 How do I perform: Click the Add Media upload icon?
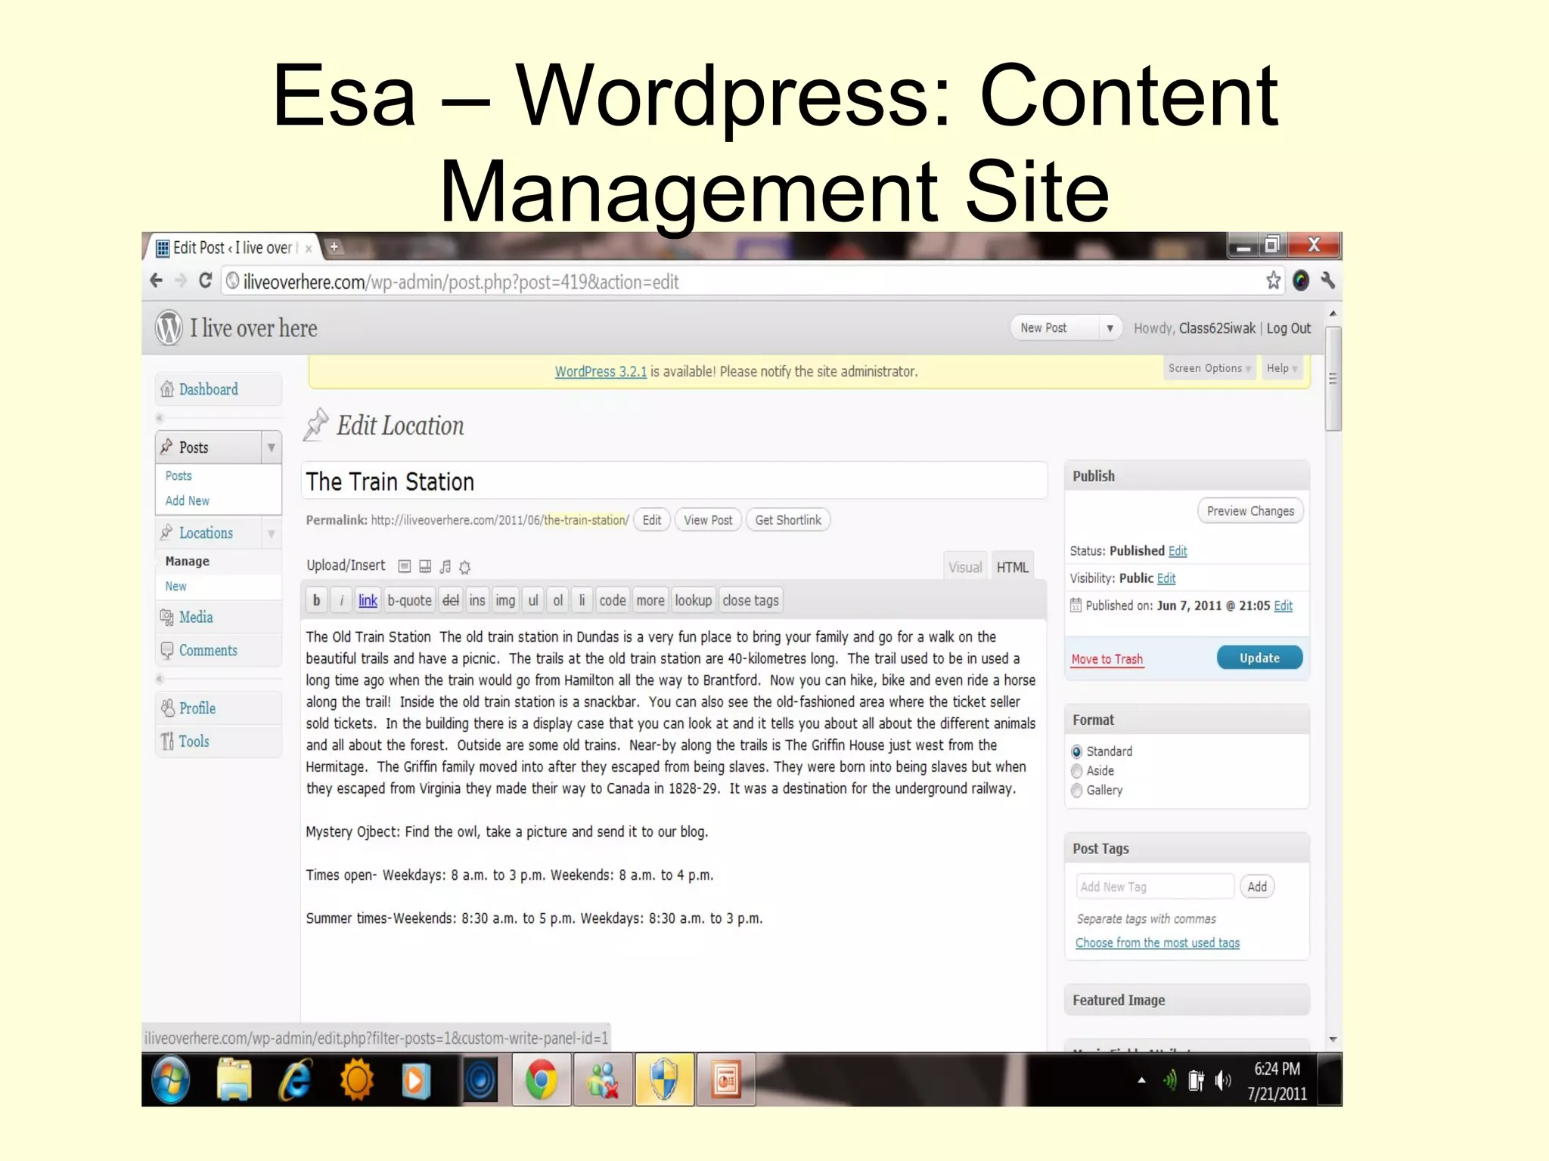click(x=465, y=566)
